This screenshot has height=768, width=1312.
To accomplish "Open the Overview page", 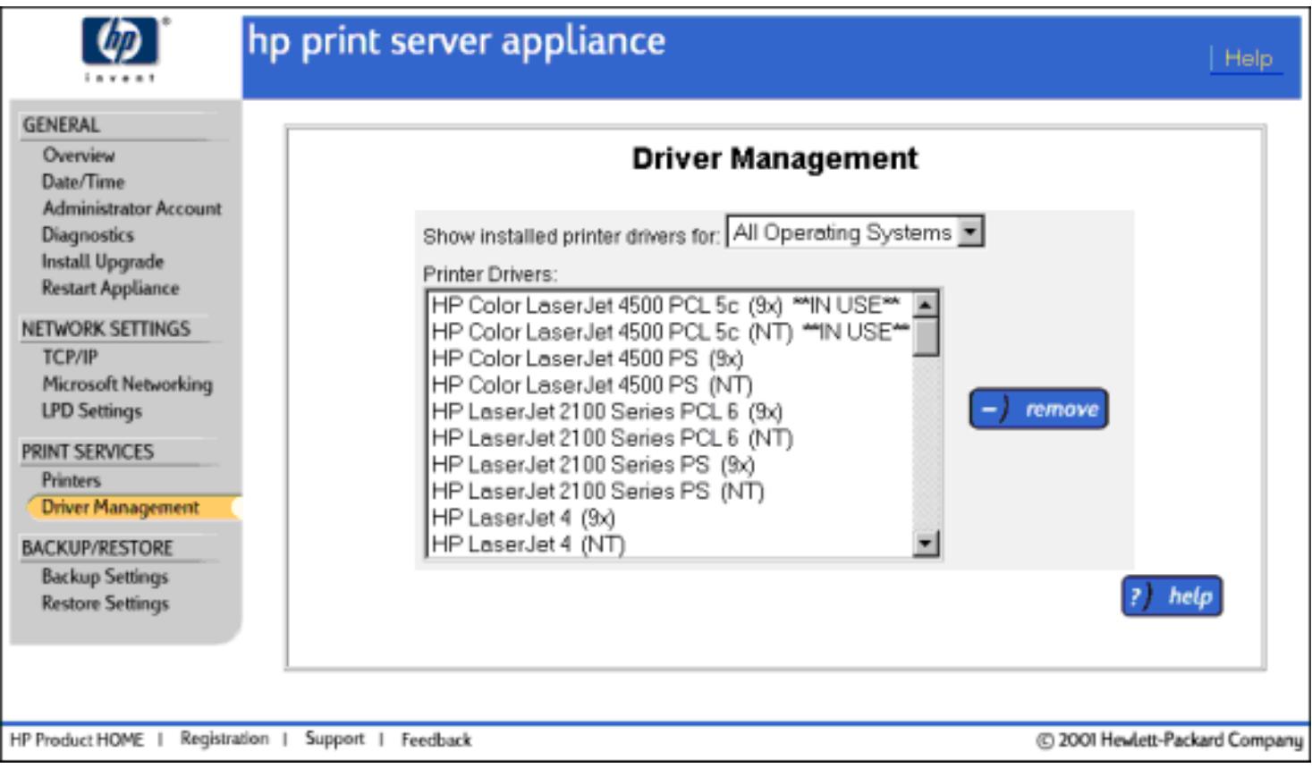I will [79, 156].
